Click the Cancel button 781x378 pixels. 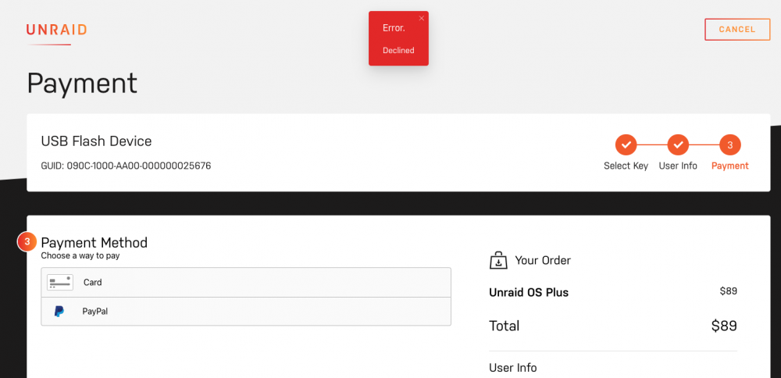737,30
